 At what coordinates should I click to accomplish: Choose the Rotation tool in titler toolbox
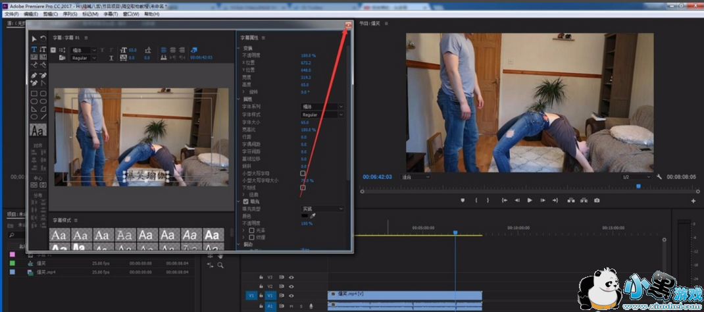[x=43, y=39]
